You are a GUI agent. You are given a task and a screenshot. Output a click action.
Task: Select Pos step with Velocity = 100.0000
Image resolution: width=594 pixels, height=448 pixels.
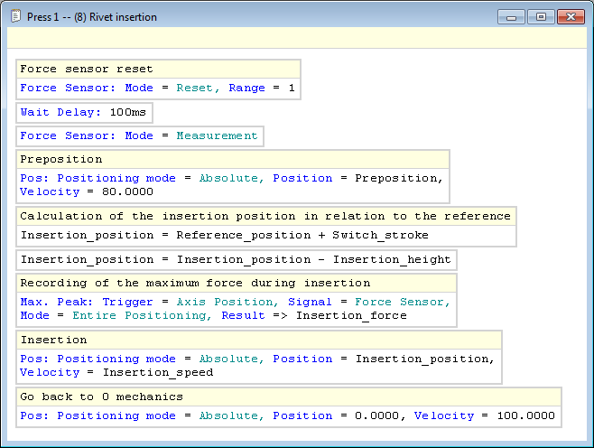click(289, 416)
